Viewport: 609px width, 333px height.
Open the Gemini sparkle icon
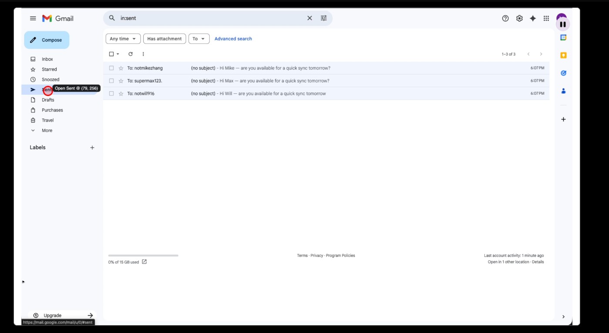(x=532, y=18)
